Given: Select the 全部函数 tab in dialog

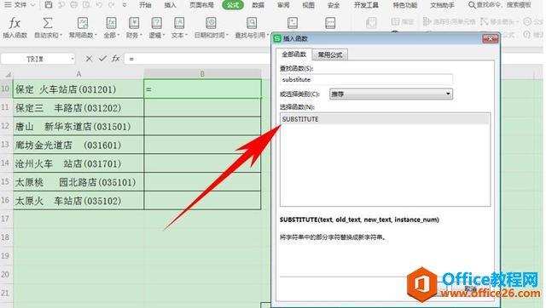Looking at the screenshot, I should (293, 54).
